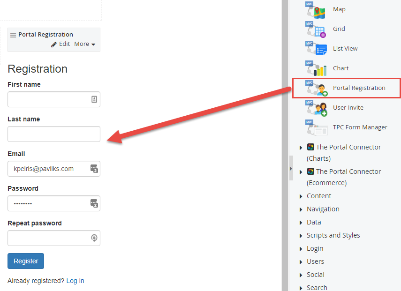Expand the Navigation section
Screen dimensions: 401x291
pos(301,209)
